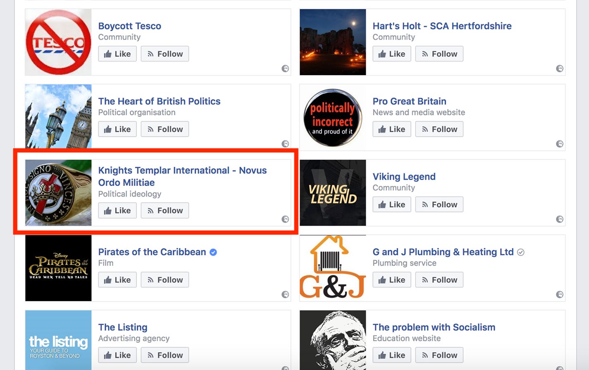Click the globe icon on Boycott Tesco card
The image size is (589, 370).
(x=285, y=69)
